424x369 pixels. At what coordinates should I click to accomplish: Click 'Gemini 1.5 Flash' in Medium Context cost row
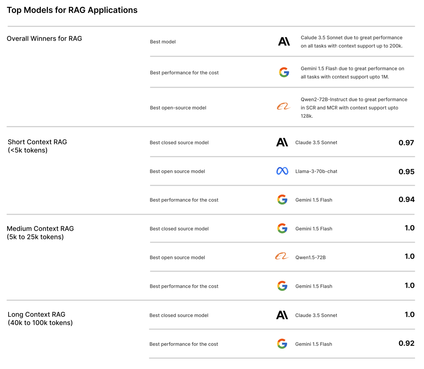tap(314, 286)
